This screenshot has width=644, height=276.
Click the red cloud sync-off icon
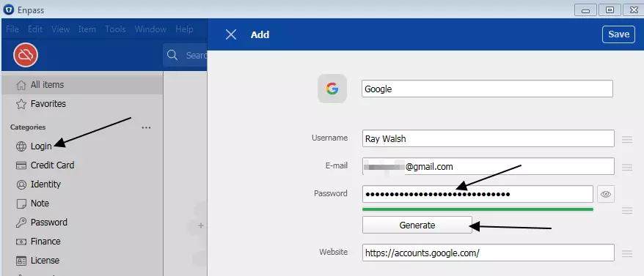click(x=26, y=55)
